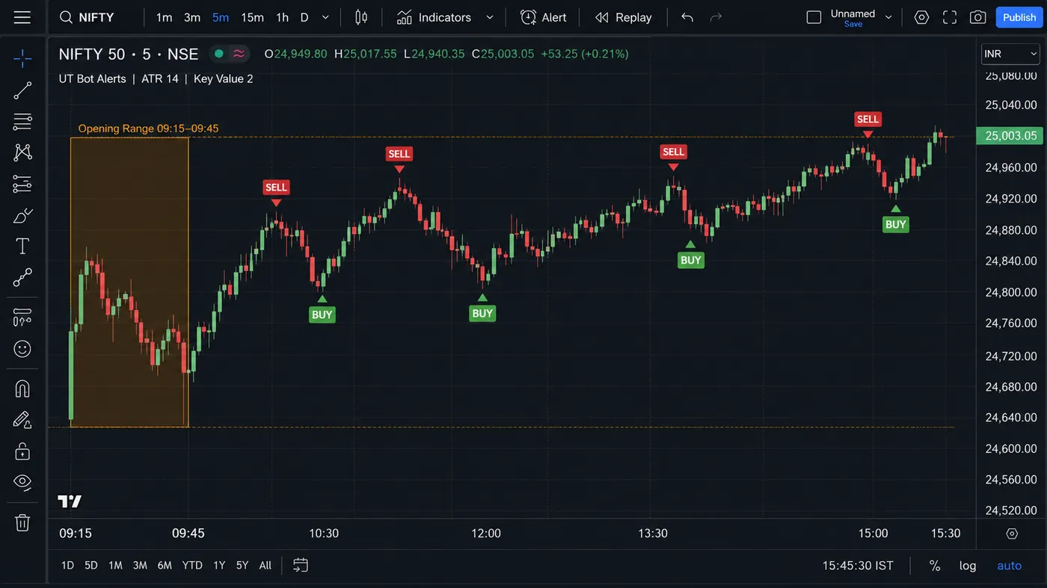
Task: Select the 1Y date range
Action: click(x=219, y=566)
